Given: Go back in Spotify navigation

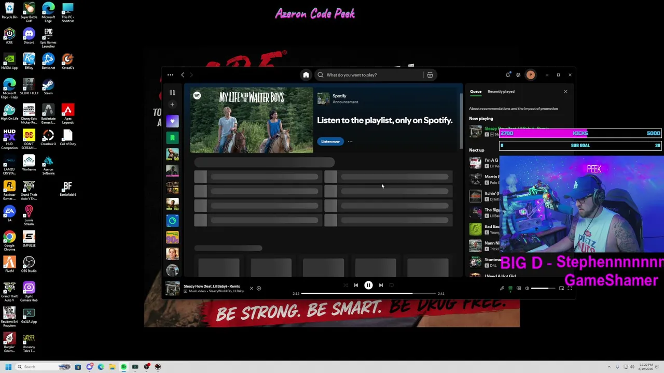Looking at the screenshot, I should 183,75.
